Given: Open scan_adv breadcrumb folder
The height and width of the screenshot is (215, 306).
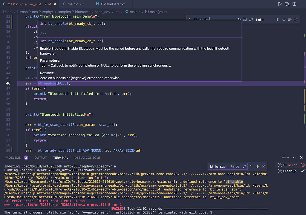Looking at the screenshot, I should tap(102, 12).
